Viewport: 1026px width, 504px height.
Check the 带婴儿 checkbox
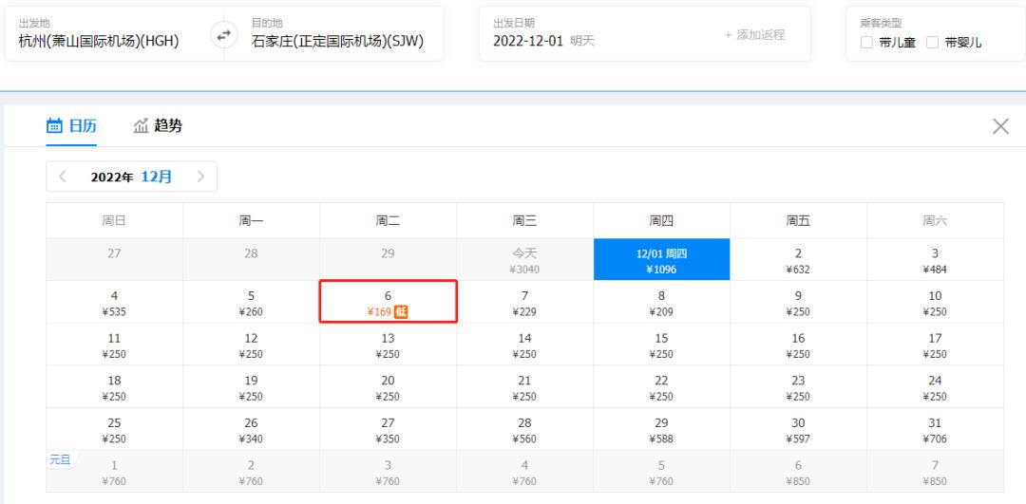(932, 43)
